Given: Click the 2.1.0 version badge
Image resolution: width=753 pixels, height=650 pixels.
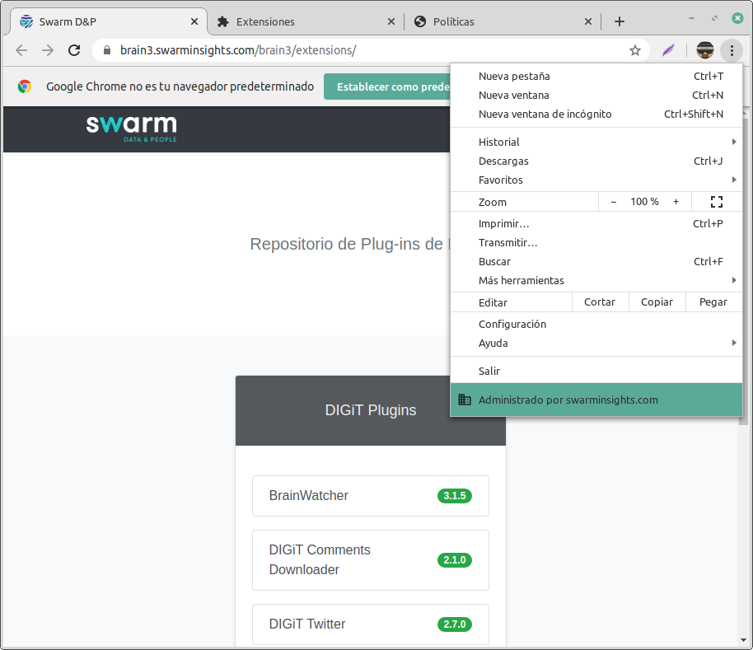Looking at the screenshot, I should point(454,560).
